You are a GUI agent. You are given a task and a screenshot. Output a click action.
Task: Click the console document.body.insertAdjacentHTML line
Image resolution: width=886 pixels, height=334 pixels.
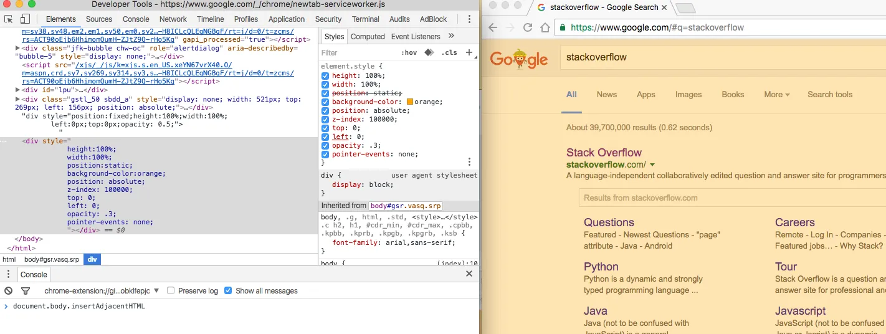[79, 306]
